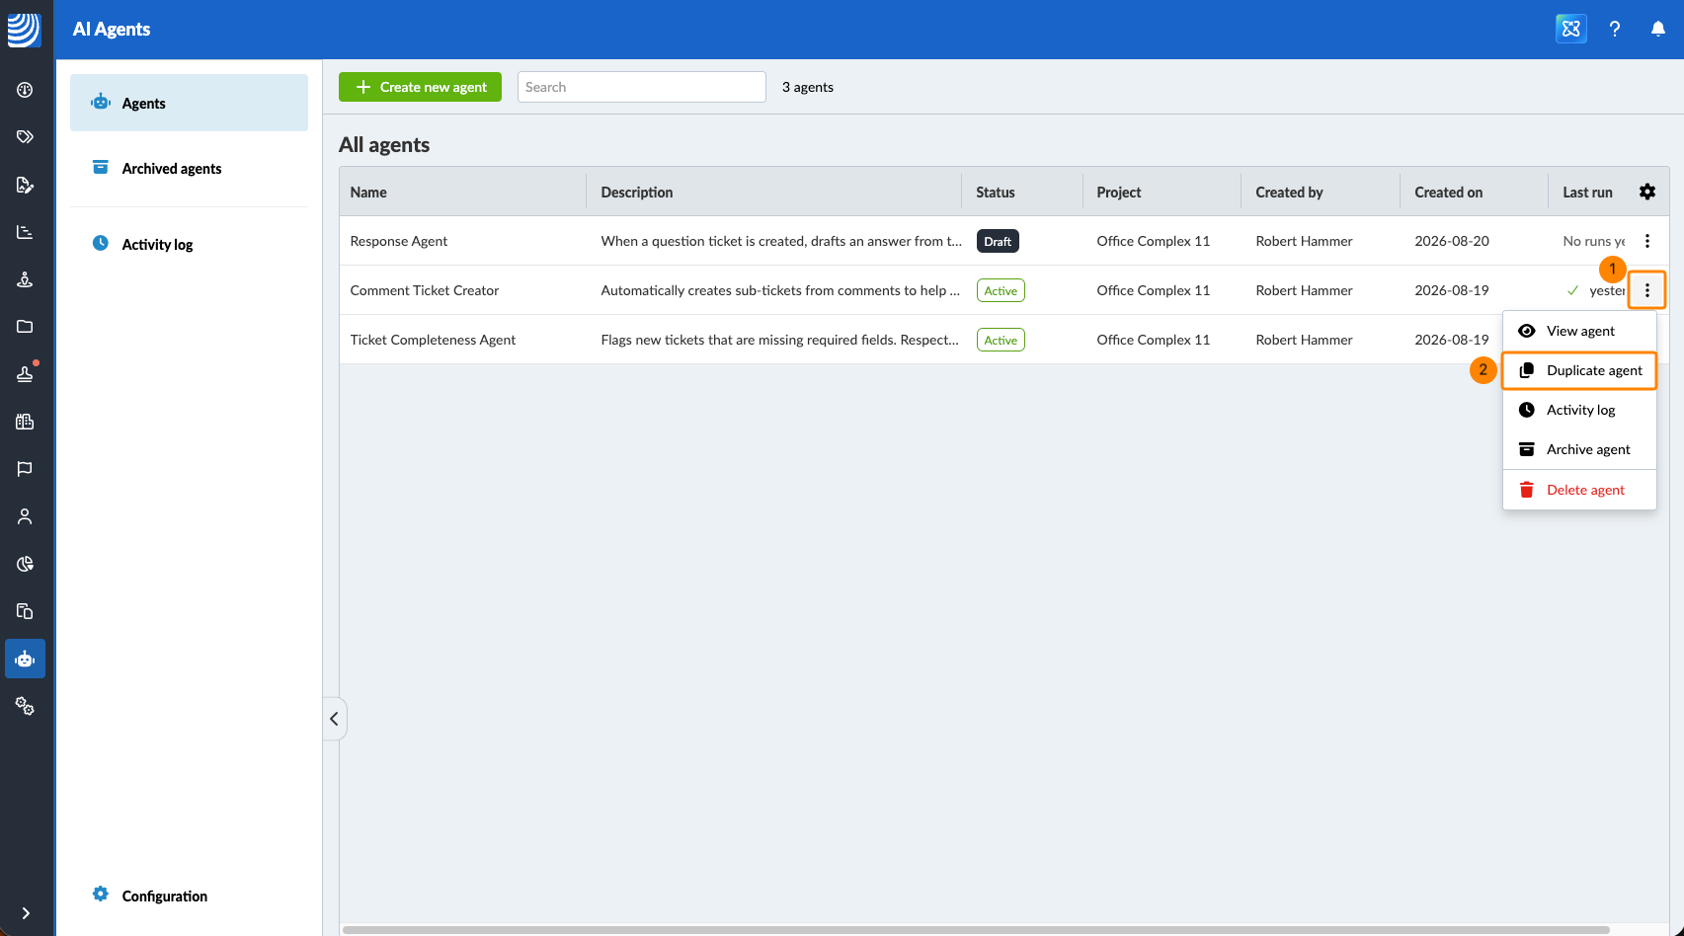
Task: Click the app logo at the top left
Action: click(x=24, y=29)
